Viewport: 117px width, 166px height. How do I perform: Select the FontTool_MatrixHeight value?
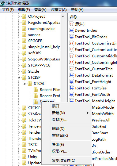pyautogui.click(x=95, y=101)
